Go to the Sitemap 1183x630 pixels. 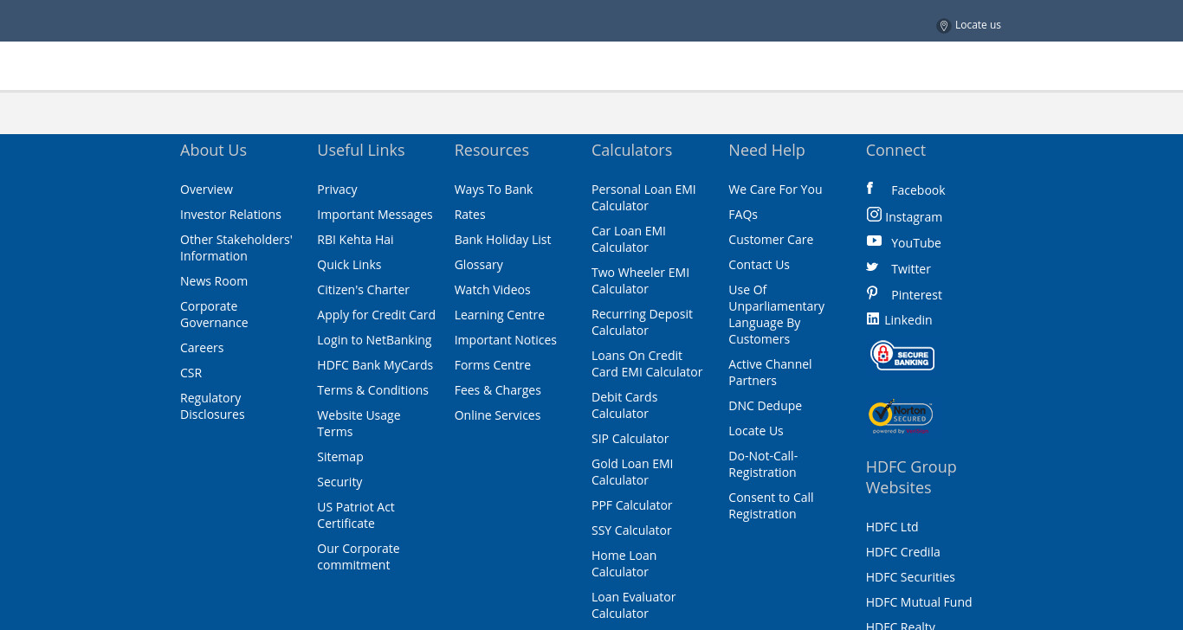[x=340, y=457]
